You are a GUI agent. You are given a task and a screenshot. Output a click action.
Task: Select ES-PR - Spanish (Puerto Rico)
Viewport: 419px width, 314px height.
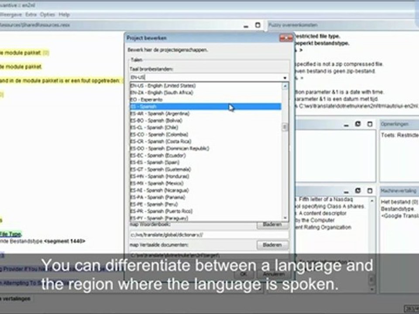click(205, 211)
